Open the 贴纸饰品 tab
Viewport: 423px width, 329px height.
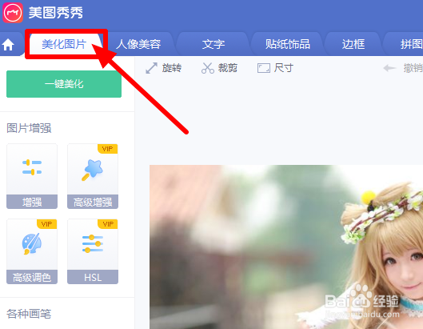[288, 44]
